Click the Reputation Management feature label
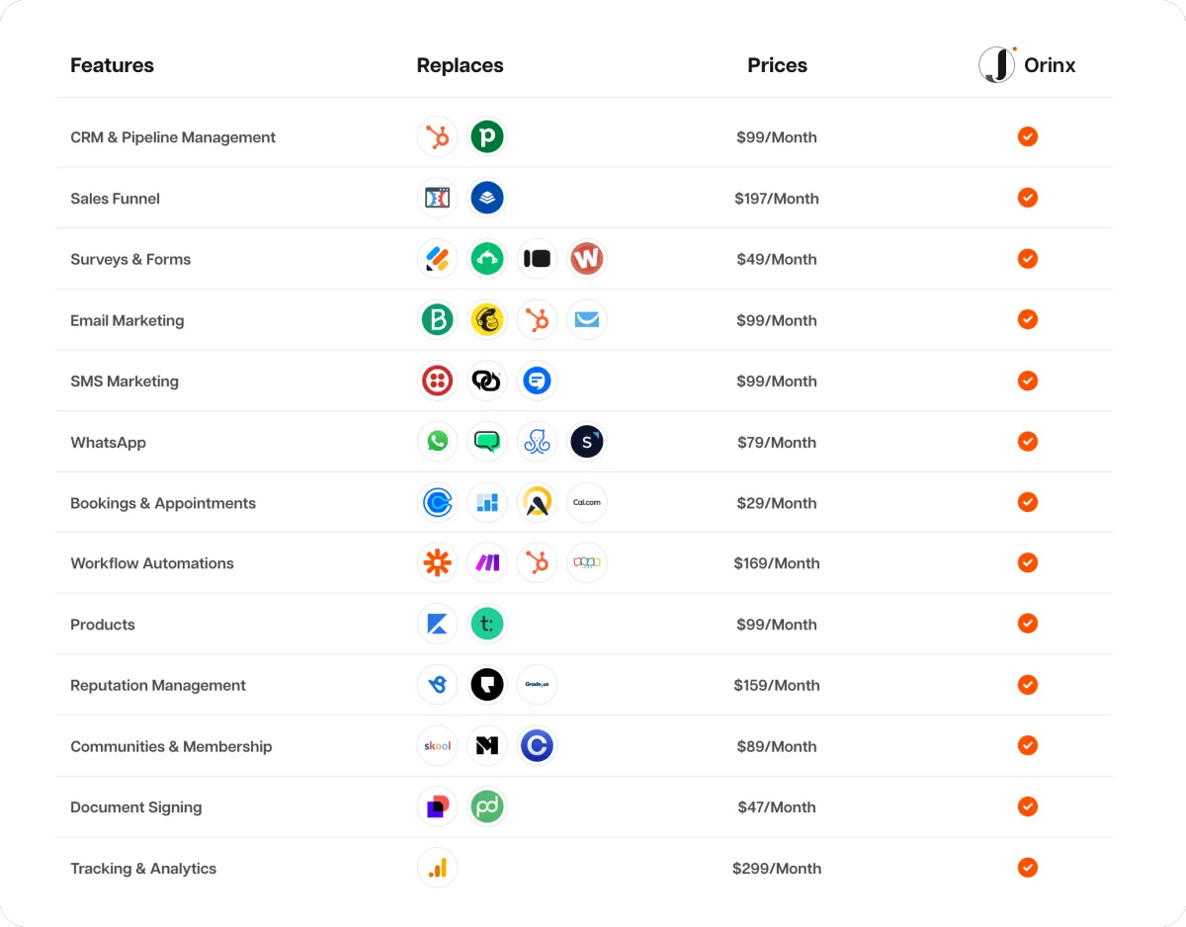 (x=158, y=685)
